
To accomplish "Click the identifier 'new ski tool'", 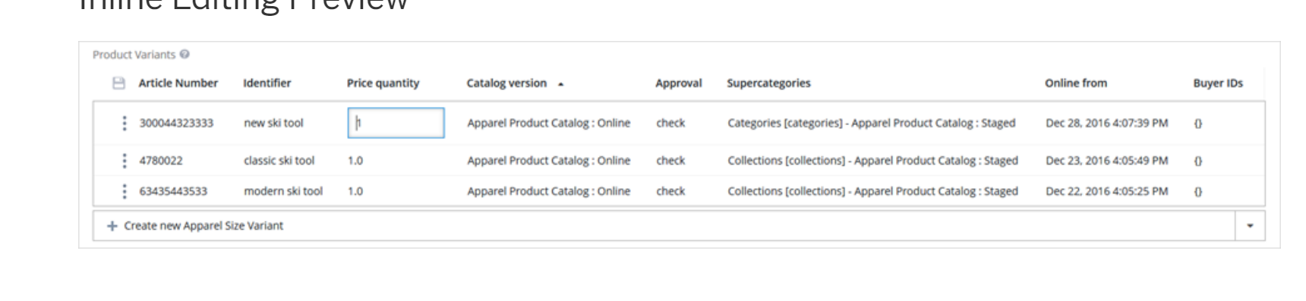I will point(273,123).
